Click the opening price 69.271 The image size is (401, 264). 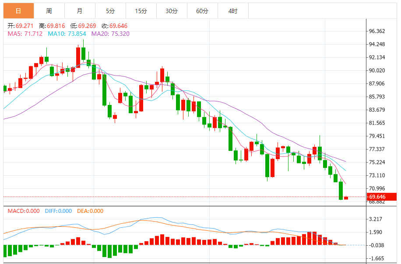(25, 26)
